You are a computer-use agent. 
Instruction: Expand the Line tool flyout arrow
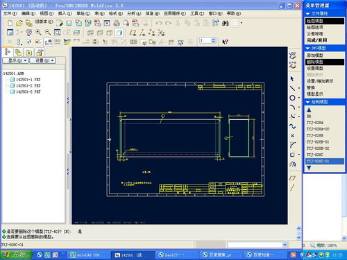pos(299,88)
